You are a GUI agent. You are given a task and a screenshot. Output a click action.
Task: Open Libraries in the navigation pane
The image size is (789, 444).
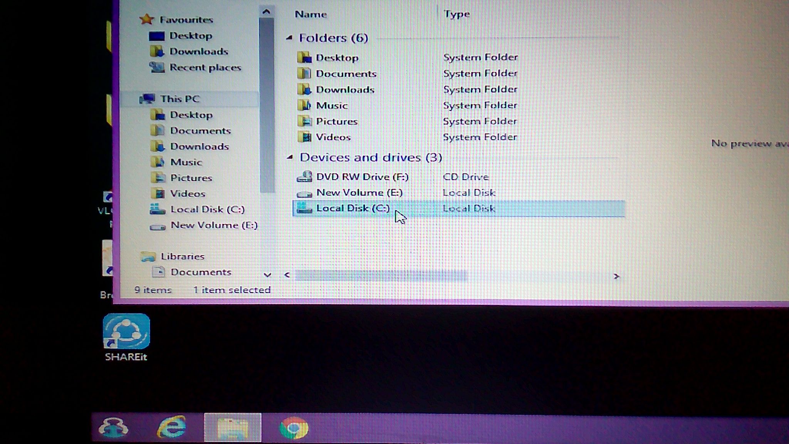[182, 256]
